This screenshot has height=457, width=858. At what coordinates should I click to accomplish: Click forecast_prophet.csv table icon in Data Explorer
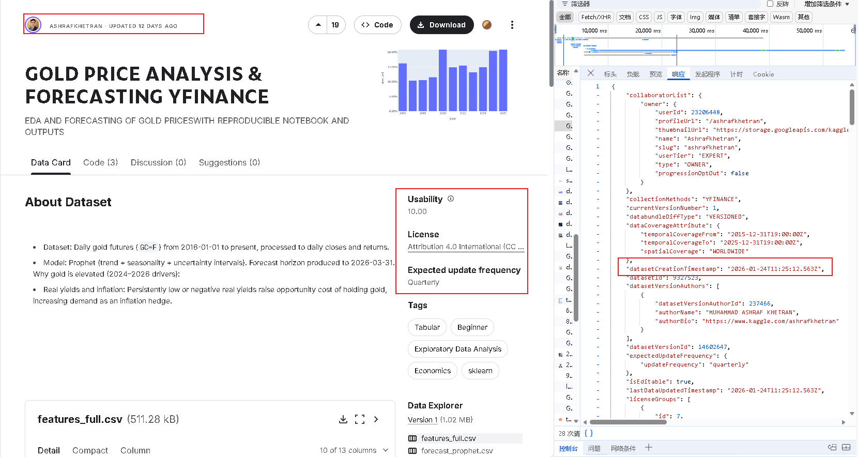pyautogui.click(x=412, y=451)
